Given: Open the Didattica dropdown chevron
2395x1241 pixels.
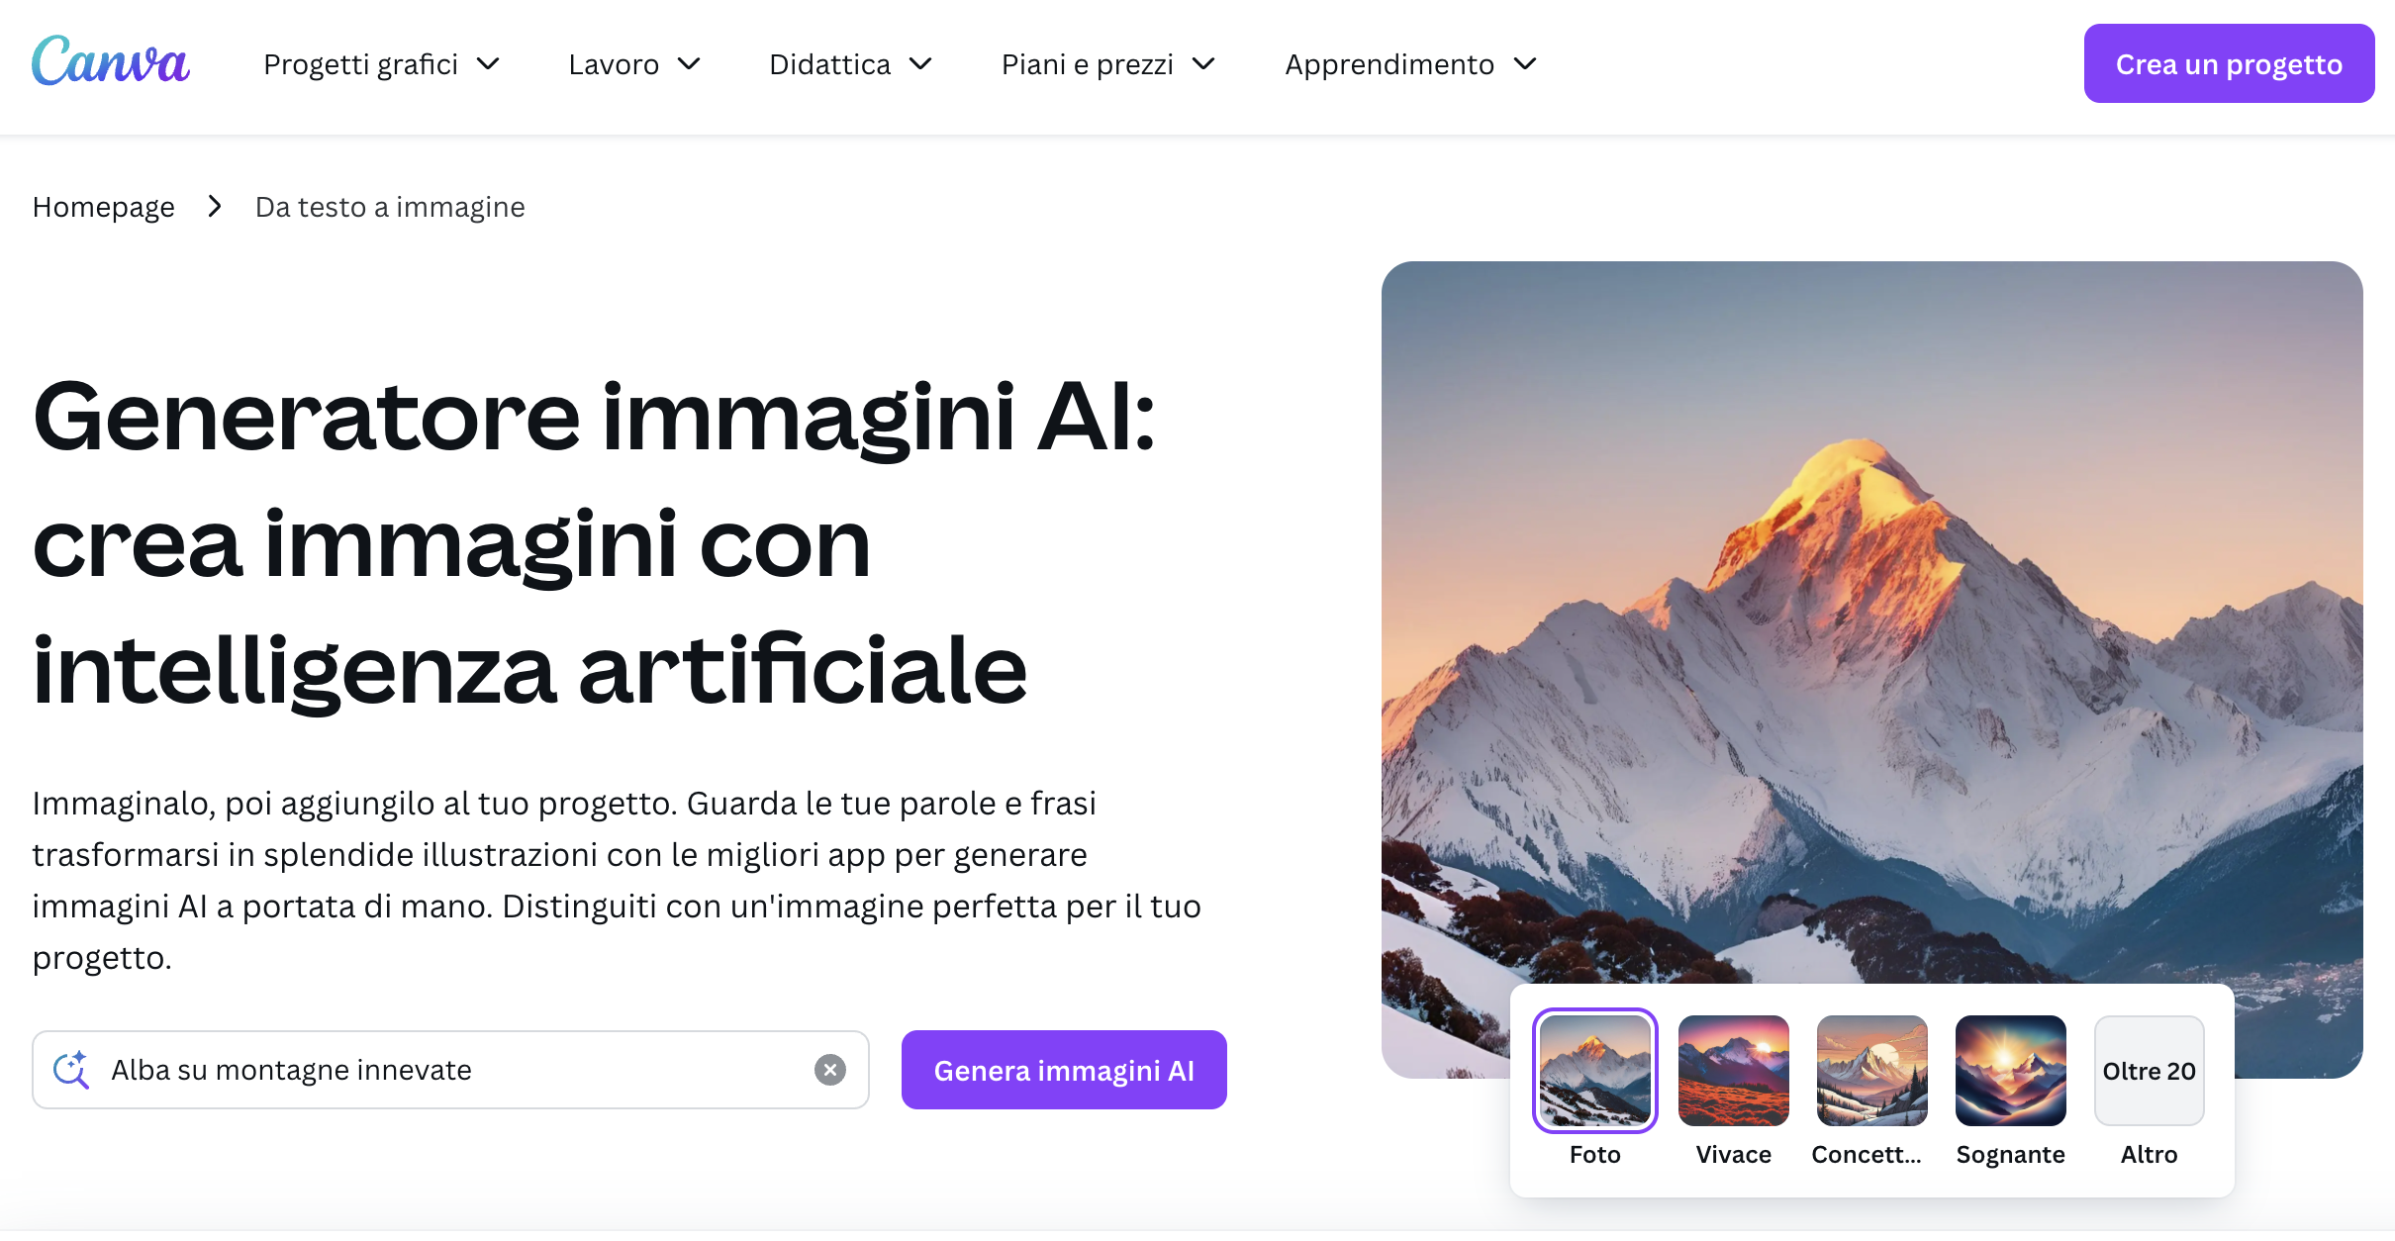Looking at the screenshot, I should point(920,64).
